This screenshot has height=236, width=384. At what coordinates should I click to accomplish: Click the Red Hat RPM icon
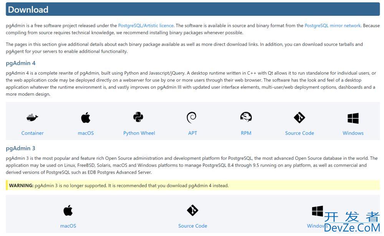(246, 117)
